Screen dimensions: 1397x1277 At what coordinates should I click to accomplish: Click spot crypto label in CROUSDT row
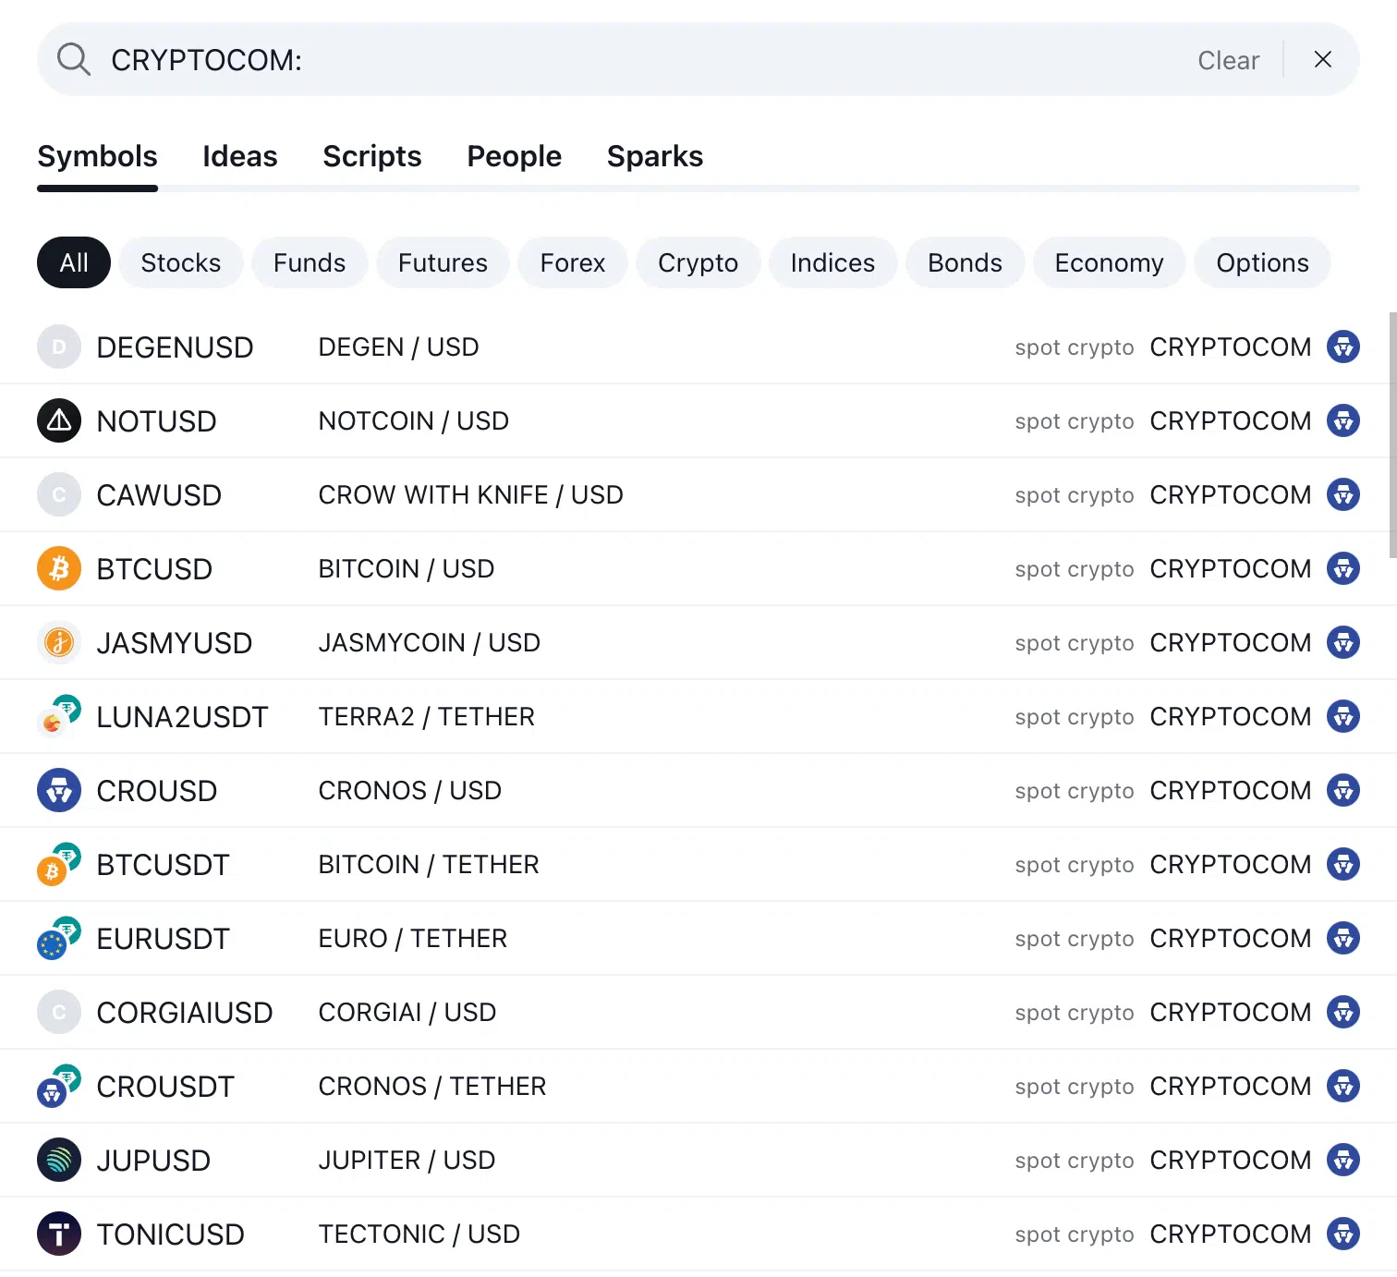coord(1074,1087)
